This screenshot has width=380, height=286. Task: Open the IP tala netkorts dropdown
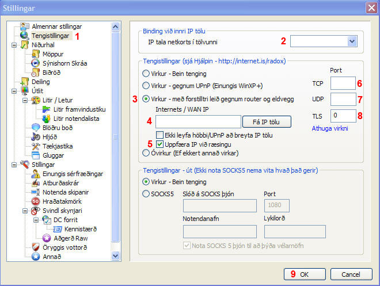click(324, 41)
